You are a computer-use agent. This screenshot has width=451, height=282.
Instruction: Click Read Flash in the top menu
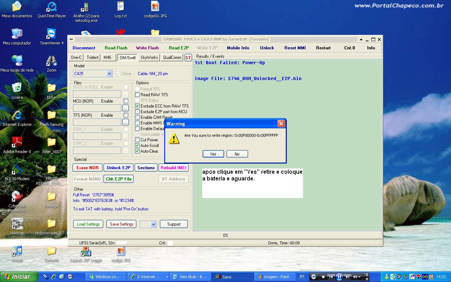[x=116, y=48]
